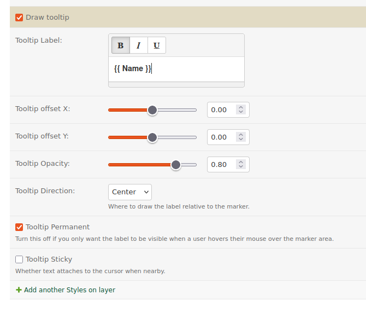This screenshot has width=366, height=312.
Task: Click Add another Styles on layer link
Action: pos(69,290)
